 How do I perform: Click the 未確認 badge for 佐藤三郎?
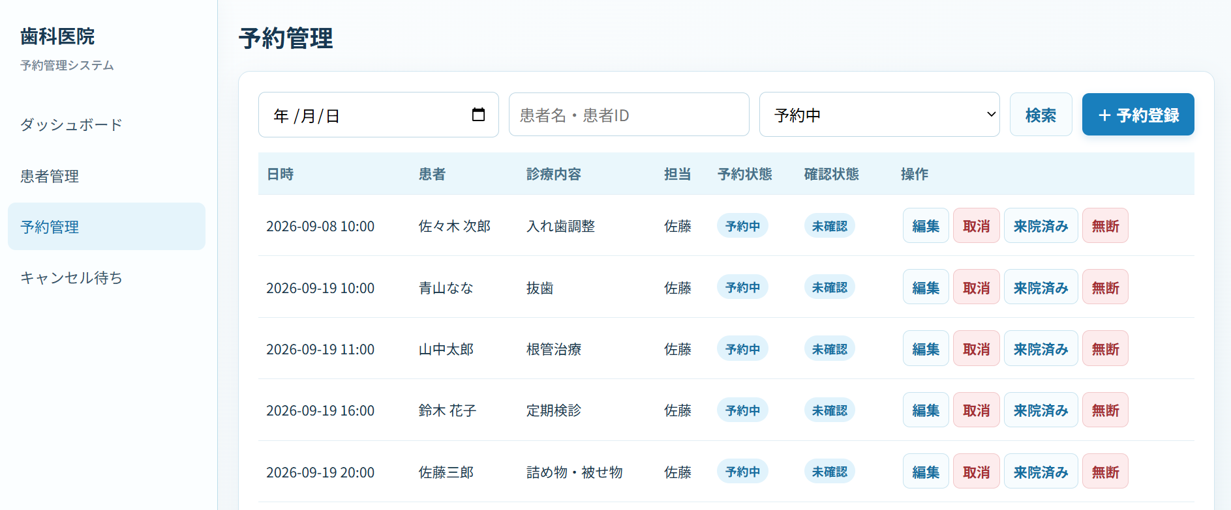click(x=829, y=472)
